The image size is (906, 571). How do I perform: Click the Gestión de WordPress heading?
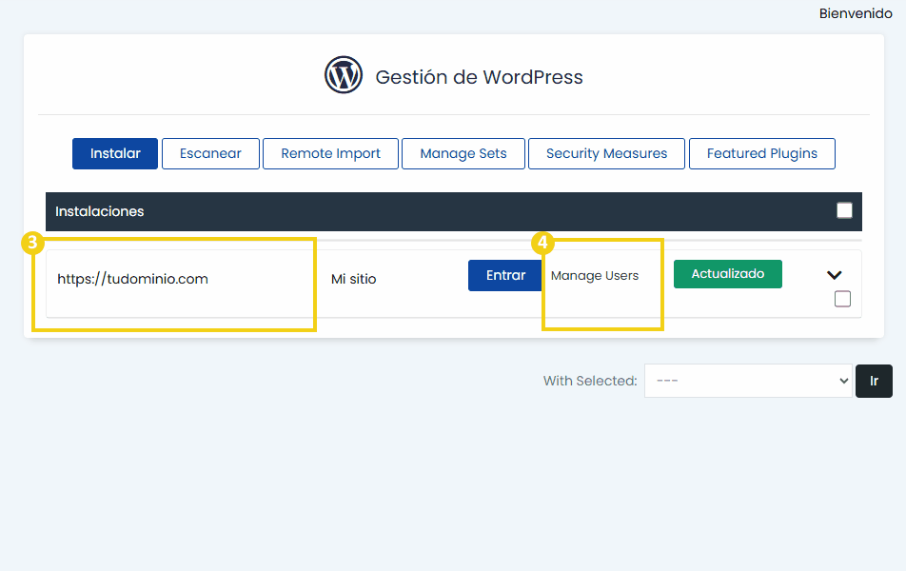click(x=479, y=77)
